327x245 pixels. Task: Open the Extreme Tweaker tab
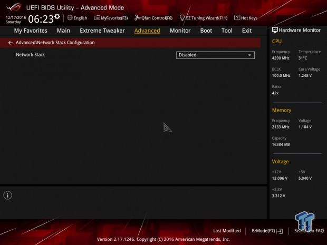pyautogui.click(x=102, y=31)
